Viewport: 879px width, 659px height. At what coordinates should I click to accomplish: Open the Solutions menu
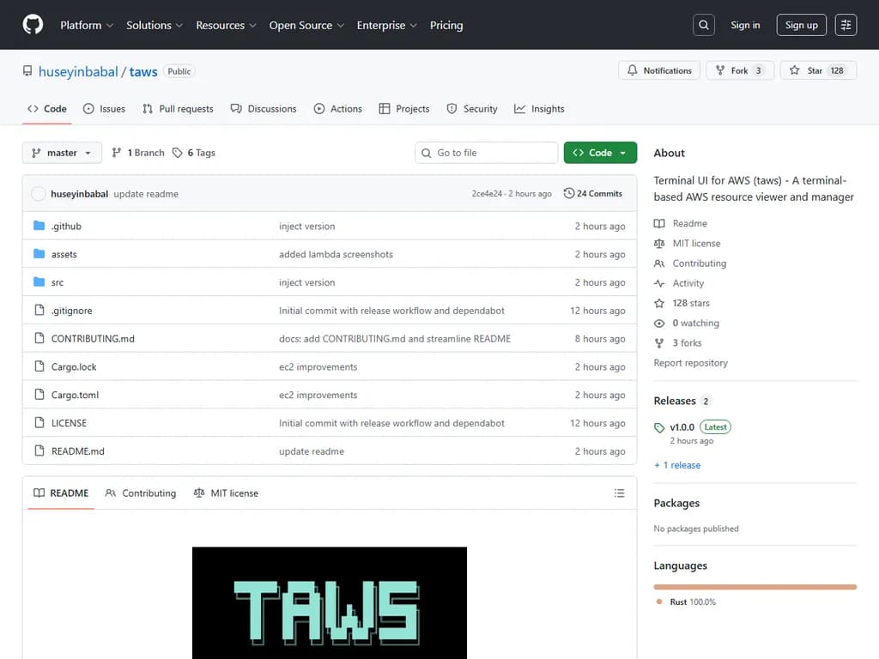pos(154,25)
